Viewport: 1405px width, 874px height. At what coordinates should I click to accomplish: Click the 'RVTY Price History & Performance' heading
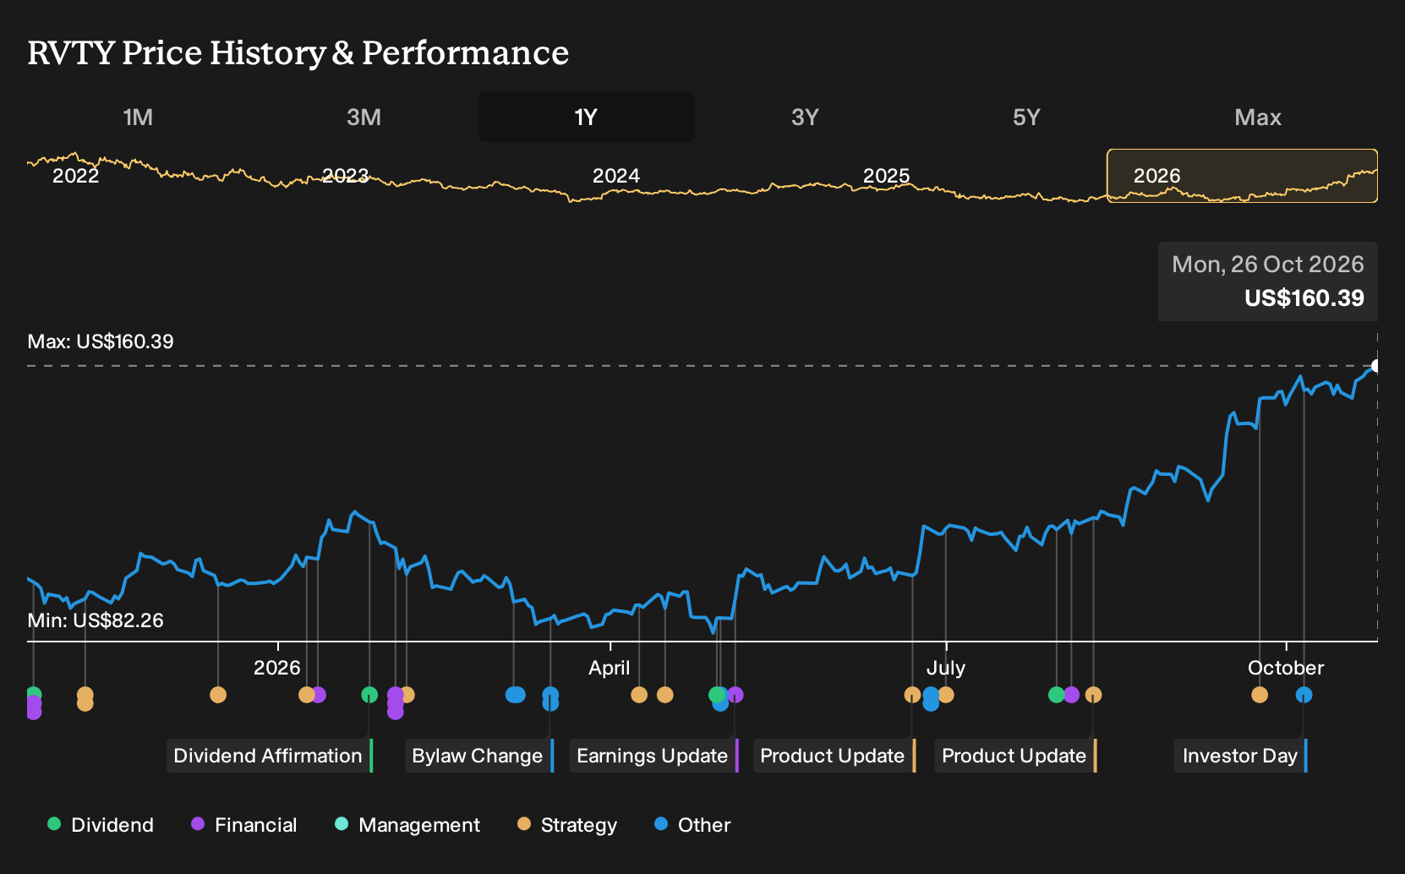click(x=298, y=52)
